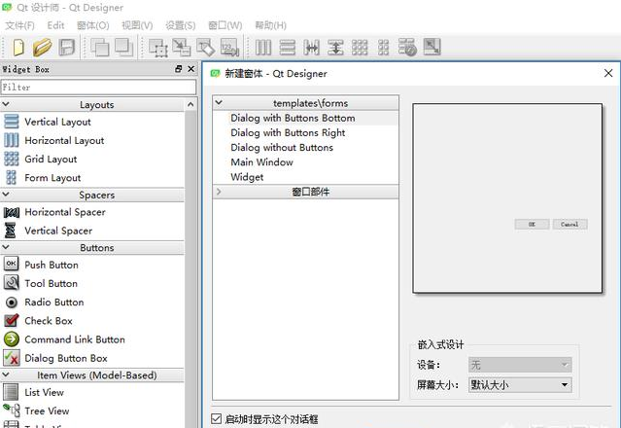Open the 设备 dropdown
This screenshot has height=428, width=621.
(520, 365)
